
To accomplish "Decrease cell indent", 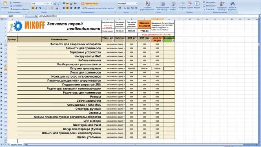I will click(75, 8).
